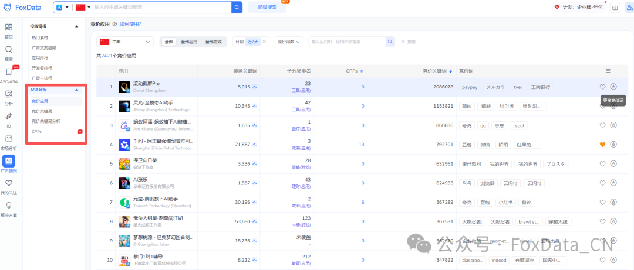The width and height of the screenshot is (634, 270).
Task: Click the 滚动截屏Pro app icon
Action: (x=124, y=87)
